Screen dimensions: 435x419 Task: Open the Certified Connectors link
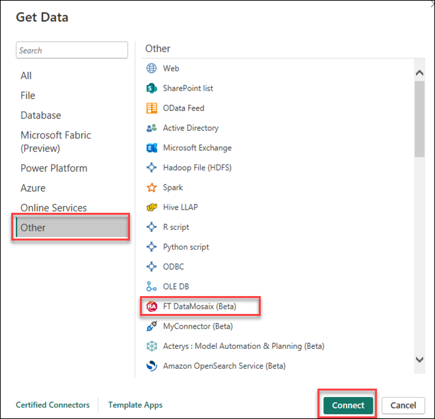pyautogui.click(x=53, y=405)
